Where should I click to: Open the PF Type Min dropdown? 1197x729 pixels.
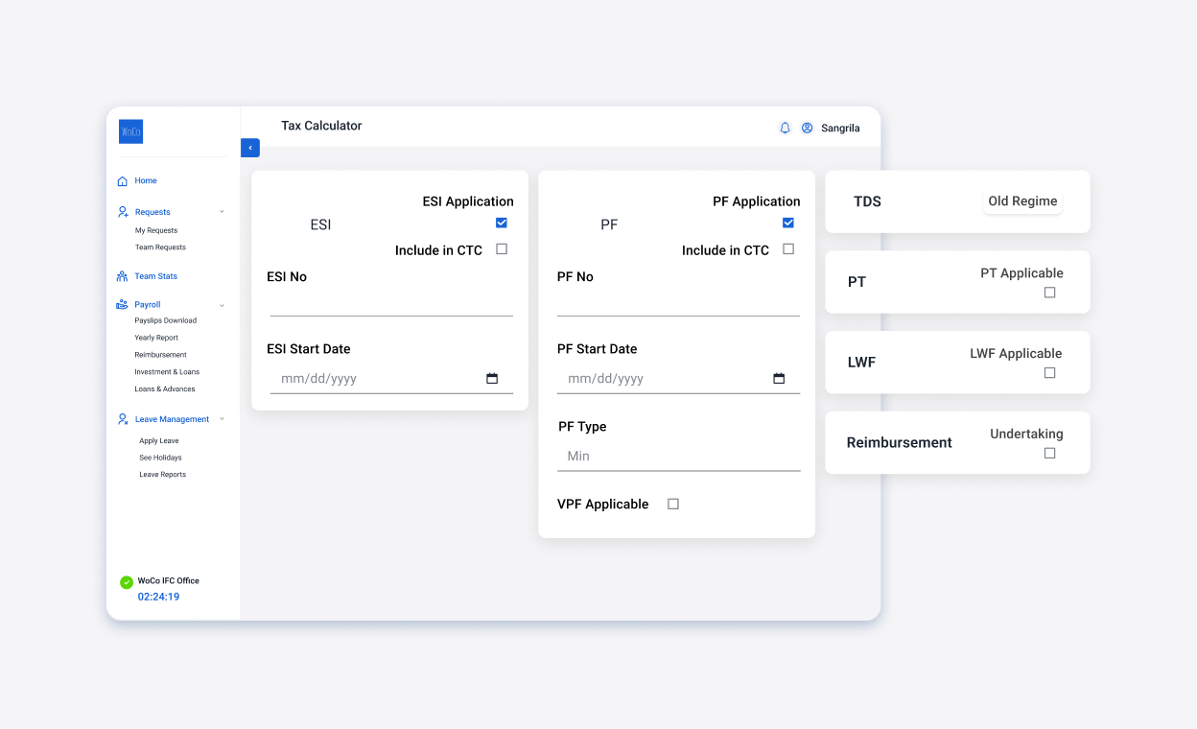pos(678,457)
